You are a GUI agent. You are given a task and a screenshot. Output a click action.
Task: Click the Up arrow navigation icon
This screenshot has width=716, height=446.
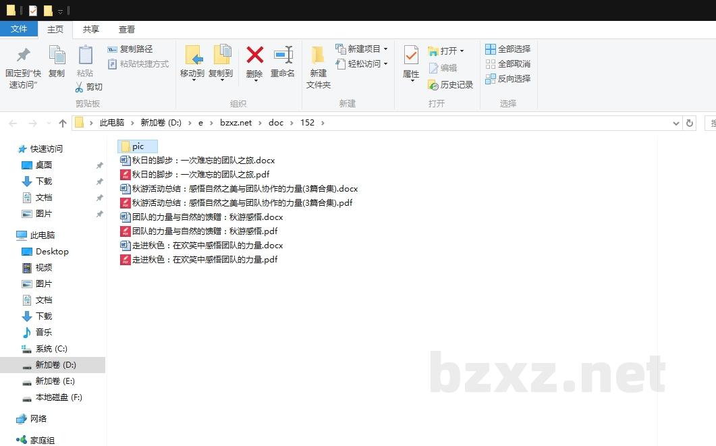63,123
